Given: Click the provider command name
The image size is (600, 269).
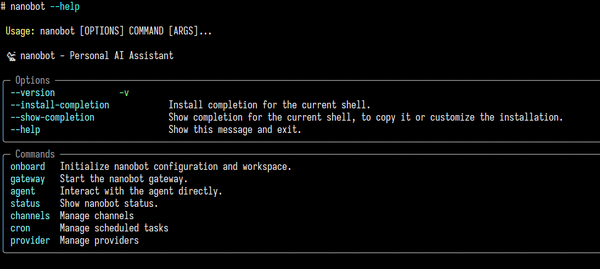Looking at the screenshot, I should 30,241.
